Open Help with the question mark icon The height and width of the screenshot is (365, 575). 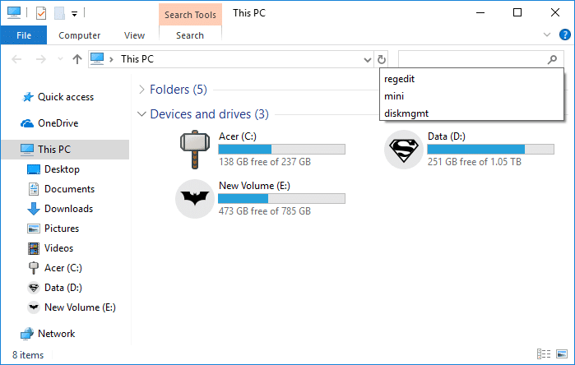tap(565, 35)
